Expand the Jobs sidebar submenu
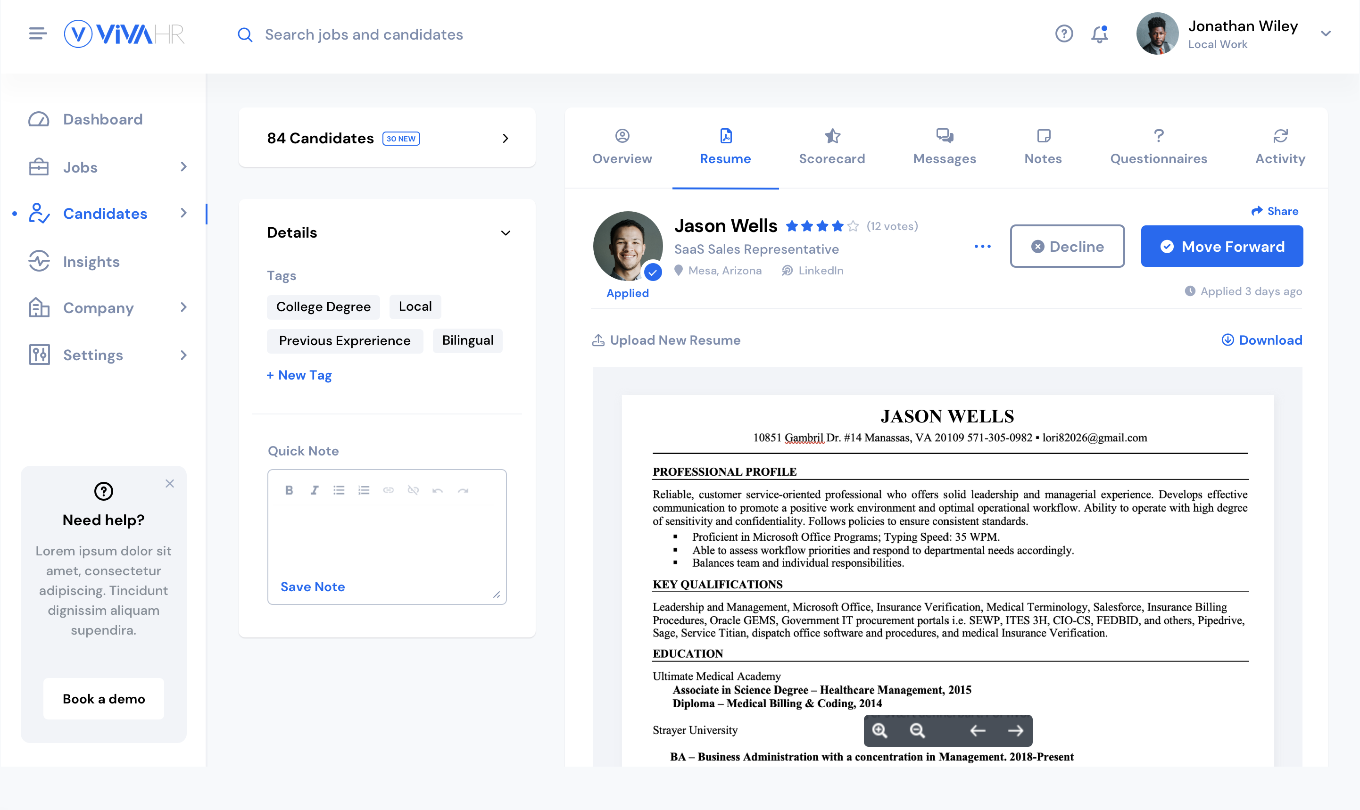Image resolution: width=1360 pixels, height=810 pixels. [184, 167]
